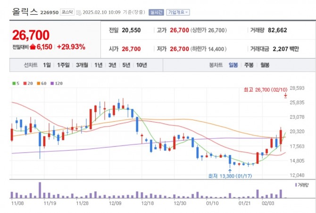
Task: Click the 11/08 date axis label
Action: [x=17, y=203]
